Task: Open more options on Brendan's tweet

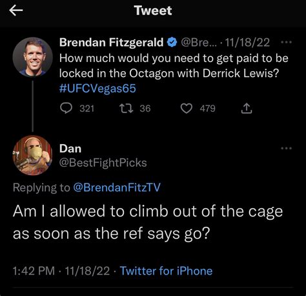Action: click(287, 42)
